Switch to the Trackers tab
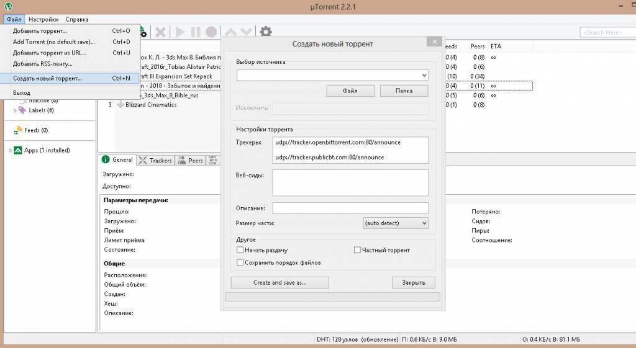636x348 pixels. point(155,160)
